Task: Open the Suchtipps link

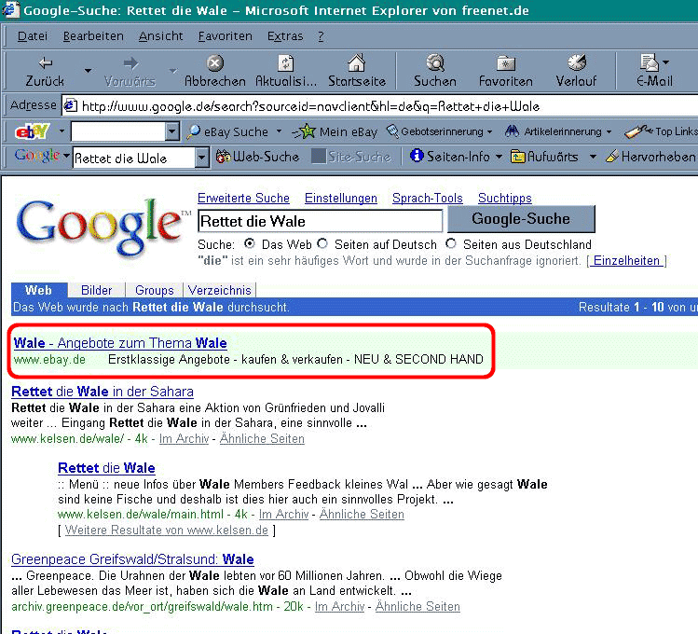Action: (505, 198)
